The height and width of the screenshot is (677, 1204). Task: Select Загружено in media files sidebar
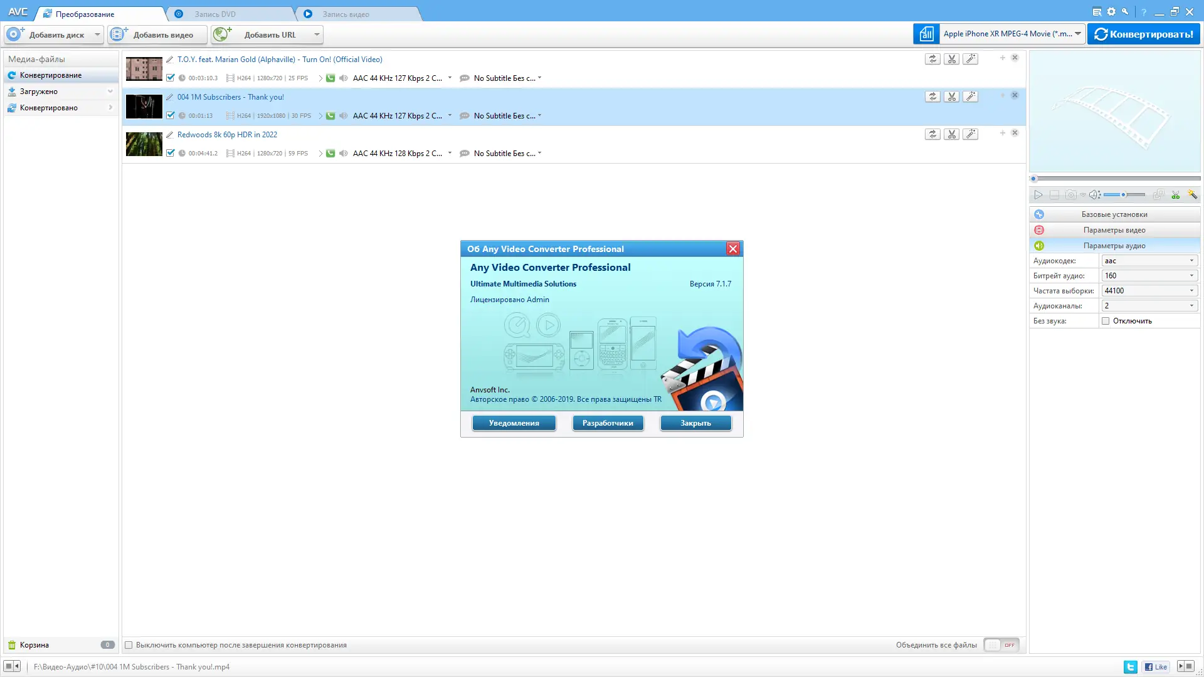(39, 92)
